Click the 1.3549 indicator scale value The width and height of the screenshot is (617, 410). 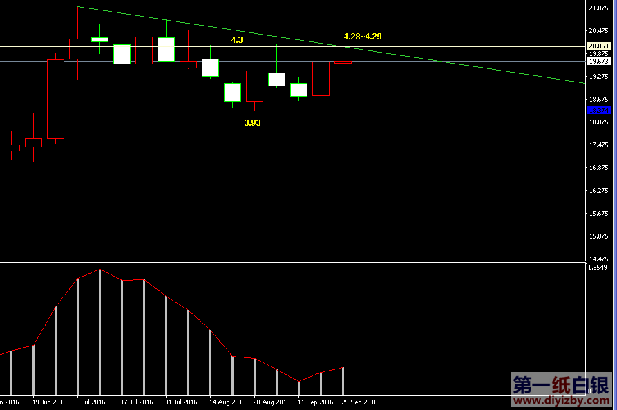tap(597, 268)
